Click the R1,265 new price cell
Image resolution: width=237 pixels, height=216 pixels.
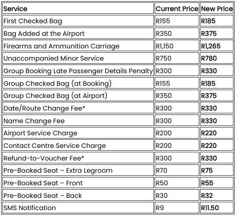[x=217, y=46]
